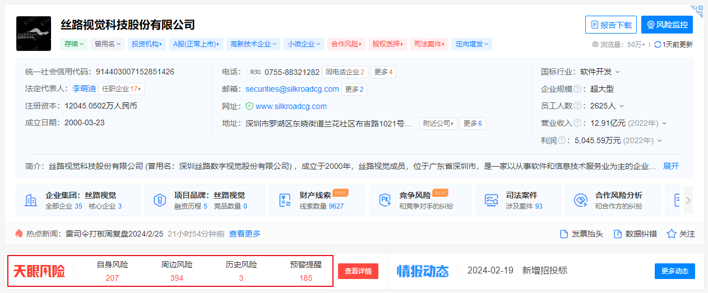Click 线索数量 9627 link
Viewport: 708px width, 293px height.
(321, 206)
